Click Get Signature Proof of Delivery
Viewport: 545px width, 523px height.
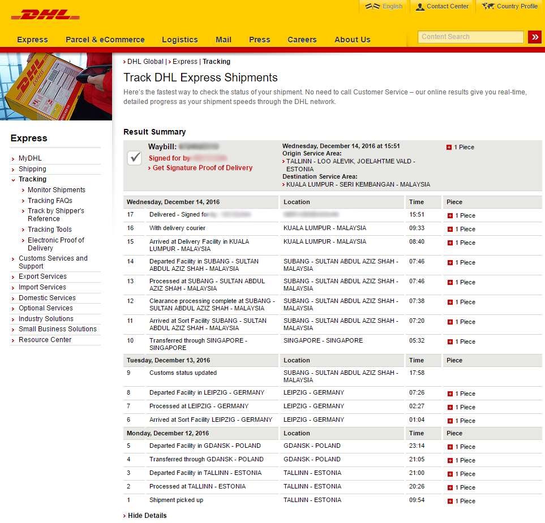pyautogui.click(x=203, y=168)
